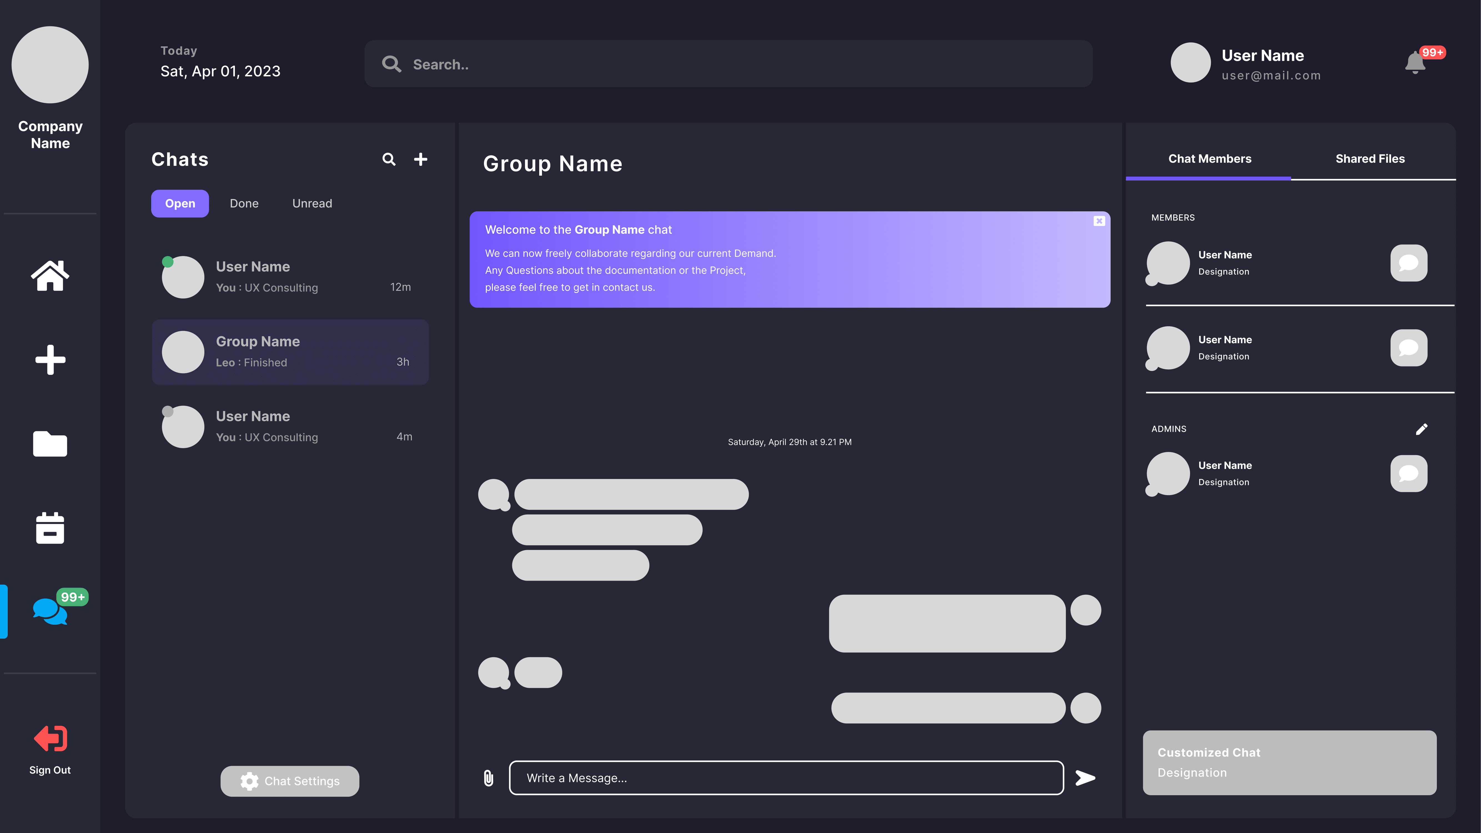
Task: Open the calendar icon in sidebar
Action: [50, 528]
